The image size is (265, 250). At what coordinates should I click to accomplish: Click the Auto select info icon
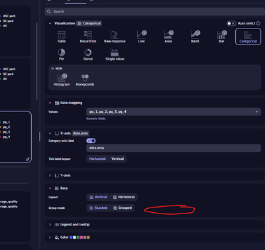tap(258, 23)
